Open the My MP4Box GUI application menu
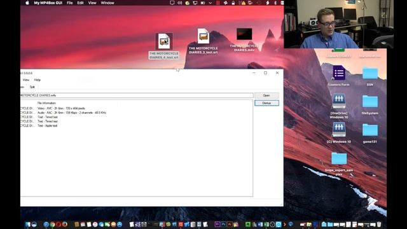Image resolution: width=407 pixels, height=229 pixels. (48, 3)
